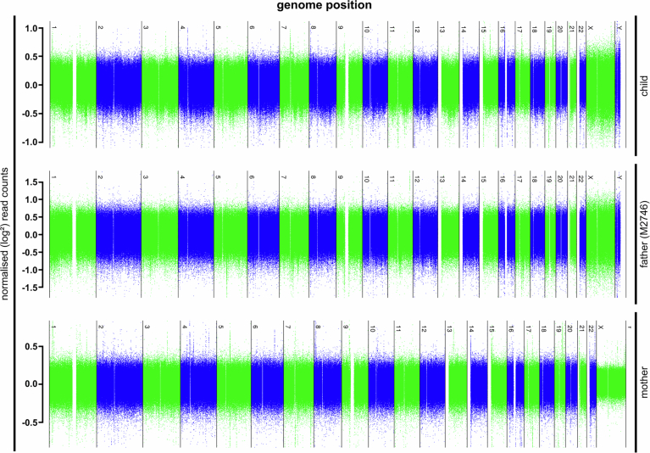Choose chromosome 6 label in mother panel
Screen dimensions: 650x453
(255, 327)
